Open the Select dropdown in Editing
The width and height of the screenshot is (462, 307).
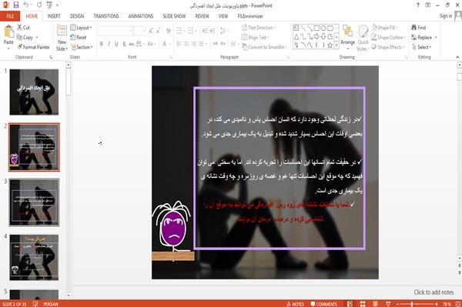422,47
